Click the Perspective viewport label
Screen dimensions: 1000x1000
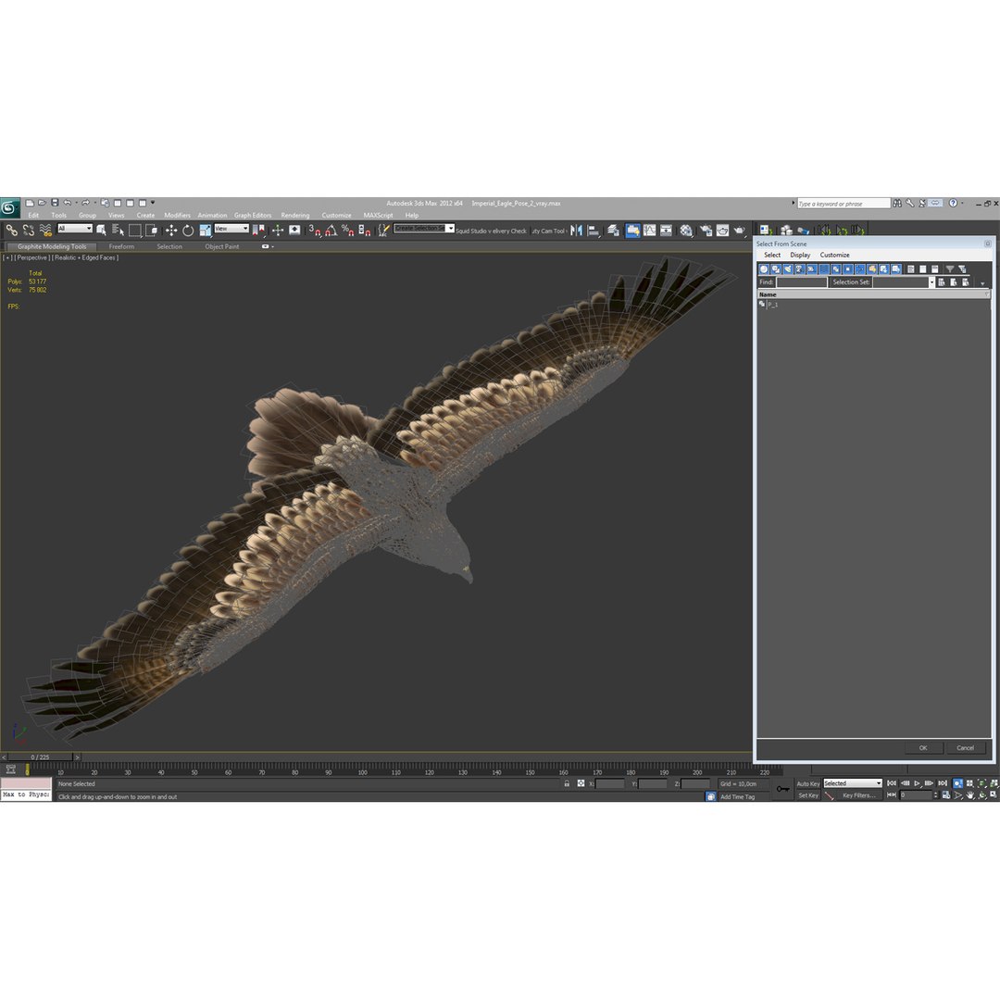[x=31, y=257]
